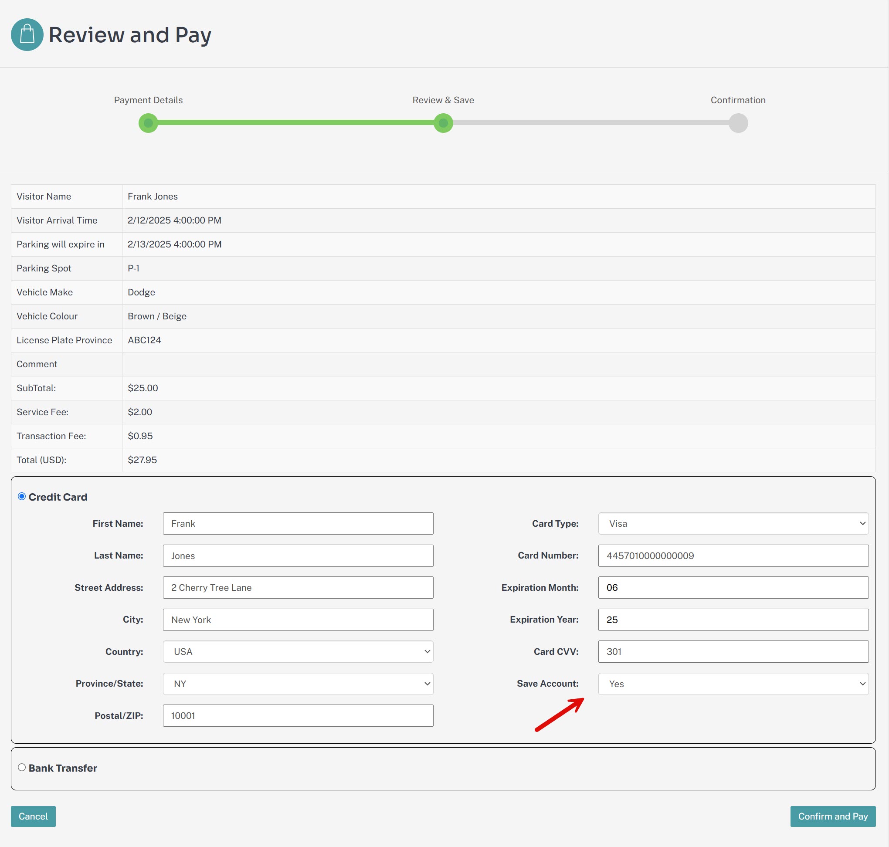Click the Transaction Fee amount $0.95
889x847 pixels.
point(140,436)
